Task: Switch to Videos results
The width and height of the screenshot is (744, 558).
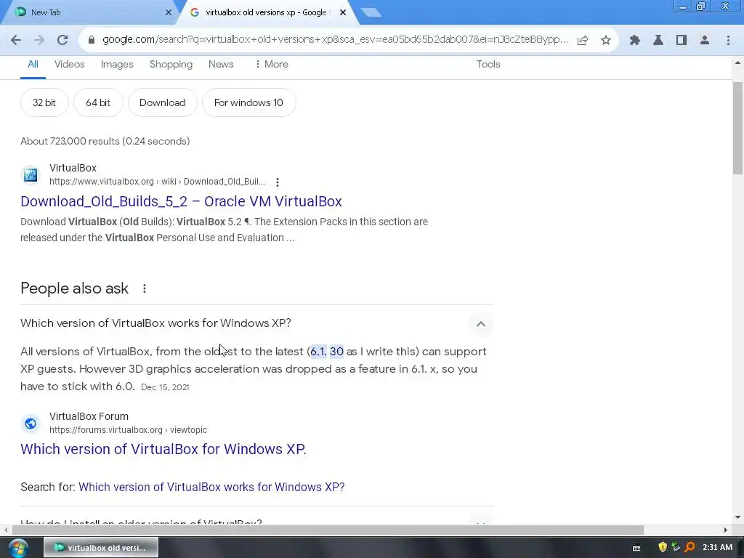Action: pyautogui.click(x=69, y=65)
